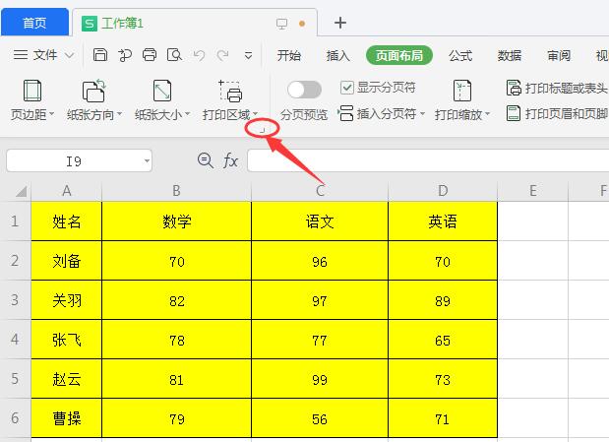Click cell with name 张飞
The image size is (609, 442).
(67, 340)
